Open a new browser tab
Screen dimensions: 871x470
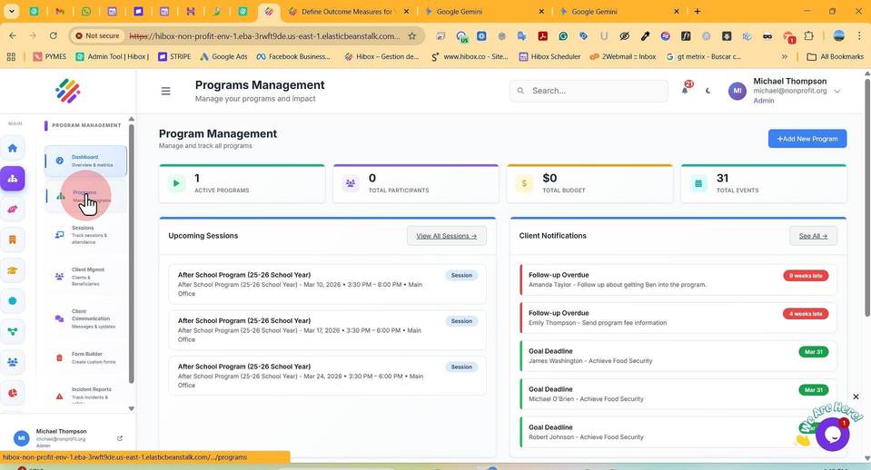[698, 11]
